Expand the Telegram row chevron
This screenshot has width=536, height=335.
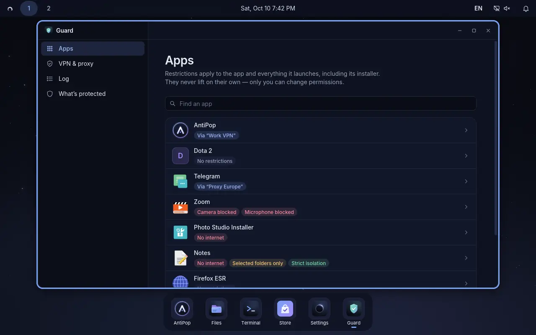pyautogui.click(x=466, y=181)
